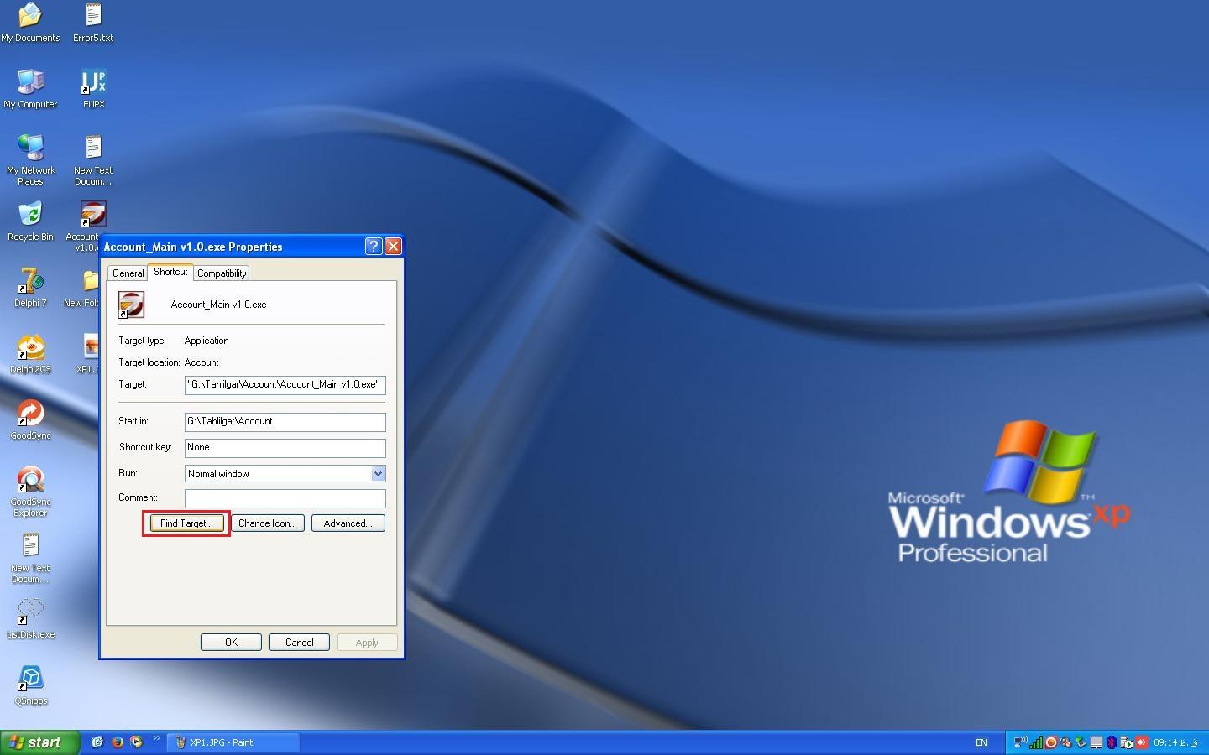
Task: Click the Find Target button
Action: [x=186, y=523]
